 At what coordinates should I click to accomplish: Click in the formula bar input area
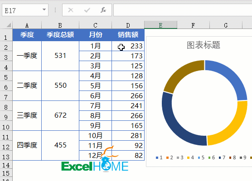click(x=183, y=10)
